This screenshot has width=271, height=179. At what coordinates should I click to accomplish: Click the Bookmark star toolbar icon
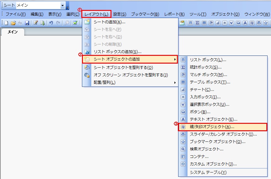[266, 23]
